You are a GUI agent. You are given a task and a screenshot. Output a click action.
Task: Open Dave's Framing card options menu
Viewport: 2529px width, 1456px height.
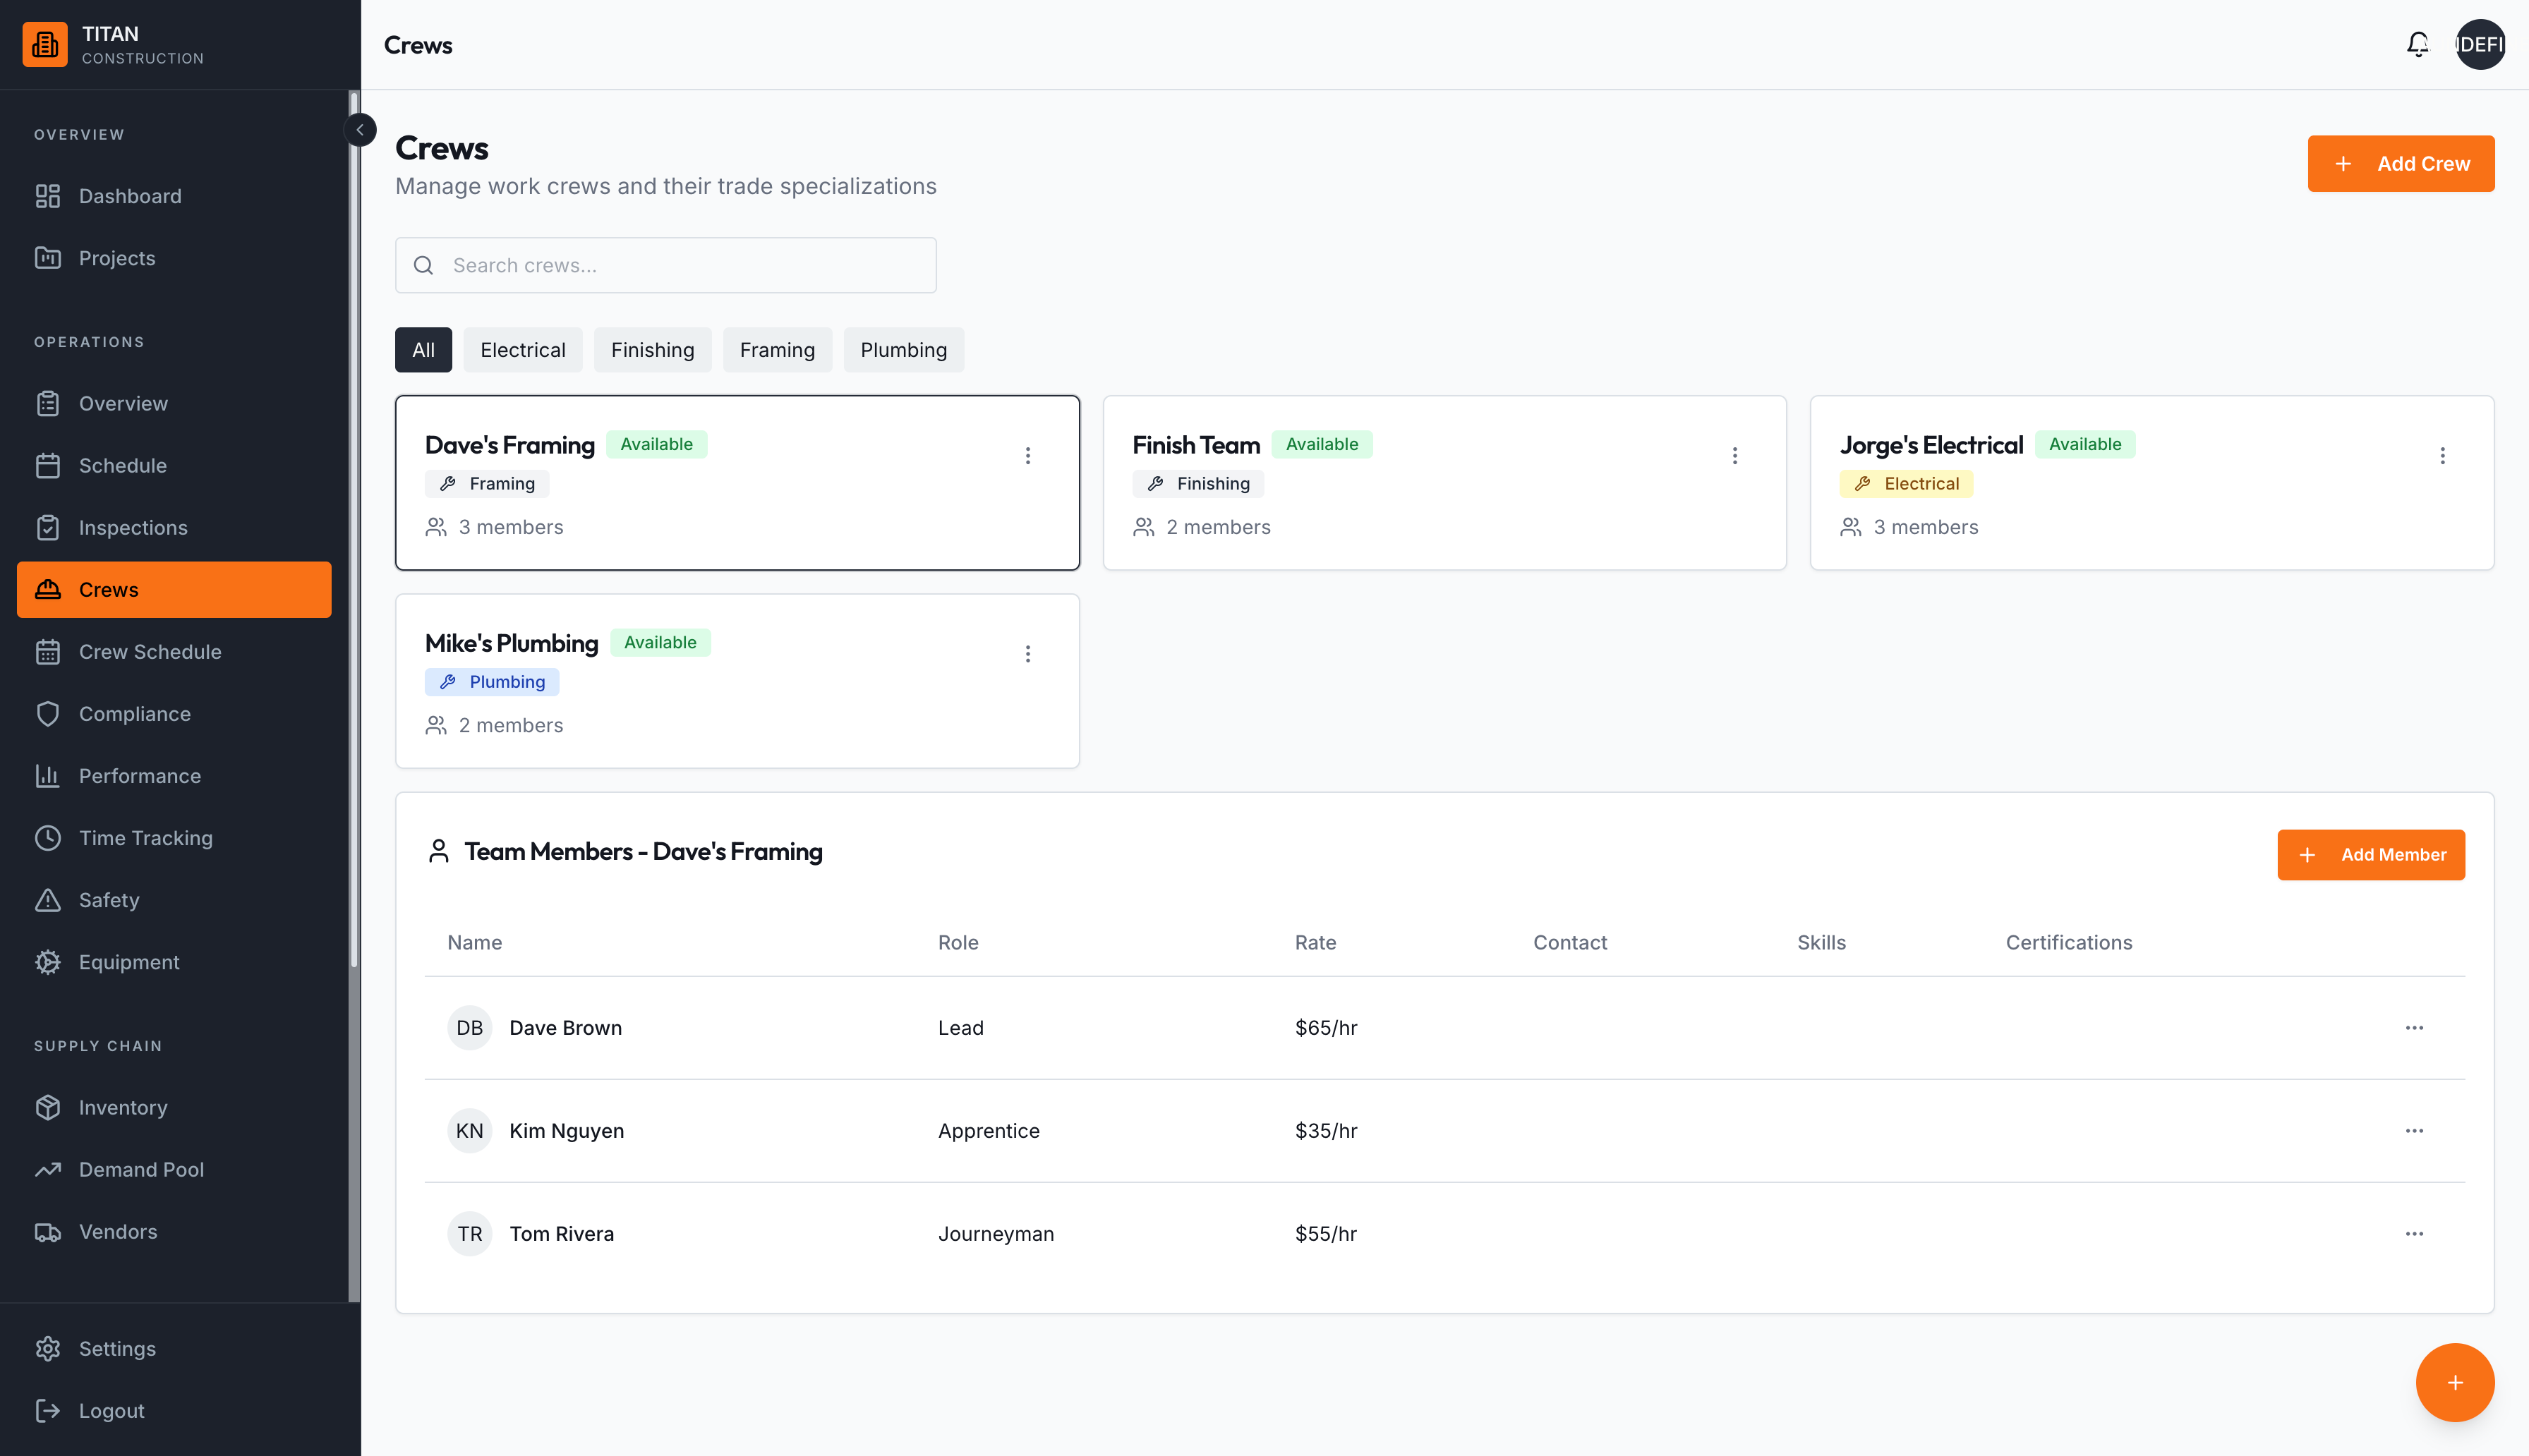(1027, 456)
